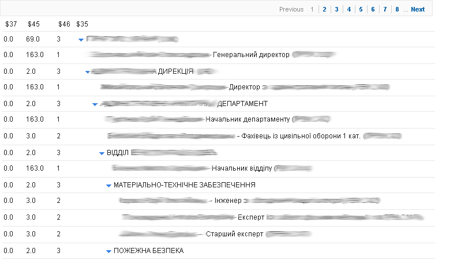
Task: Select the Начальник відділу entry
Action: coord(241,168)
